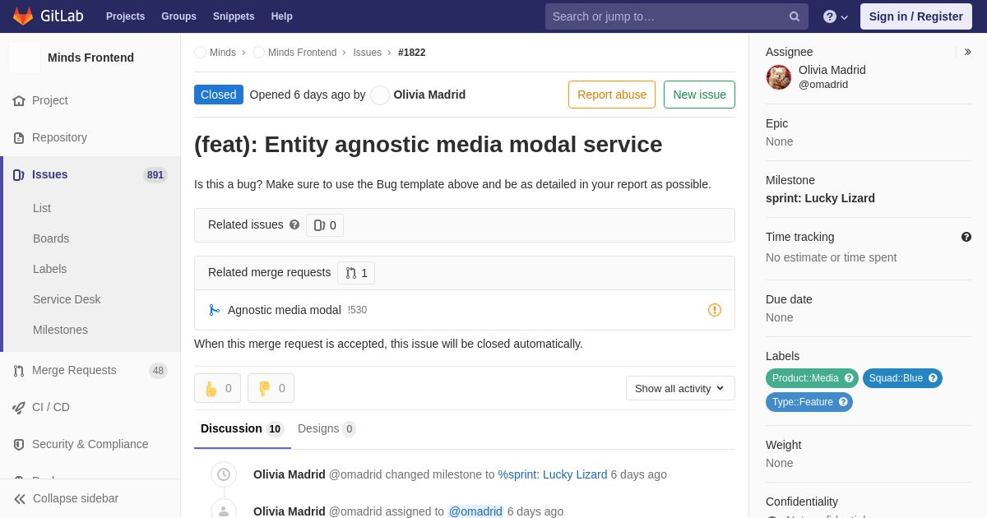
Task: Open Groups menu in top bar
Action: pyautogui.click(x=178, y=16)
